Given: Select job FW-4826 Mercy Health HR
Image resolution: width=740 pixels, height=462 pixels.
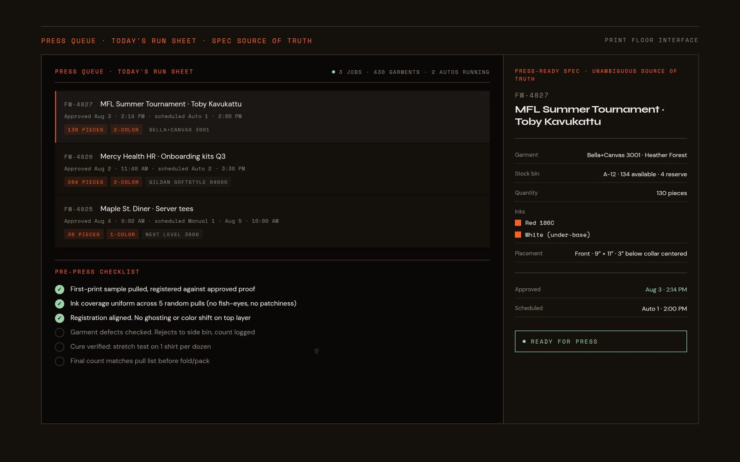Looking at the screenshot, I should (272, 169).
